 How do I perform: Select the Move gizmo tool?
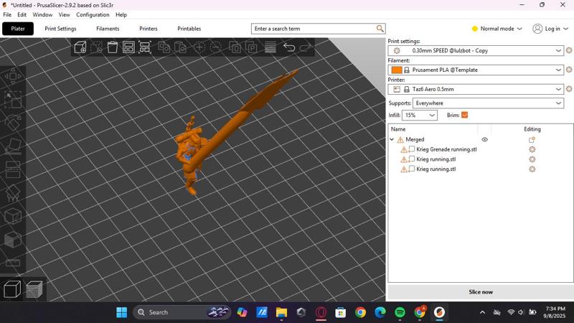[x=13, y=76]
